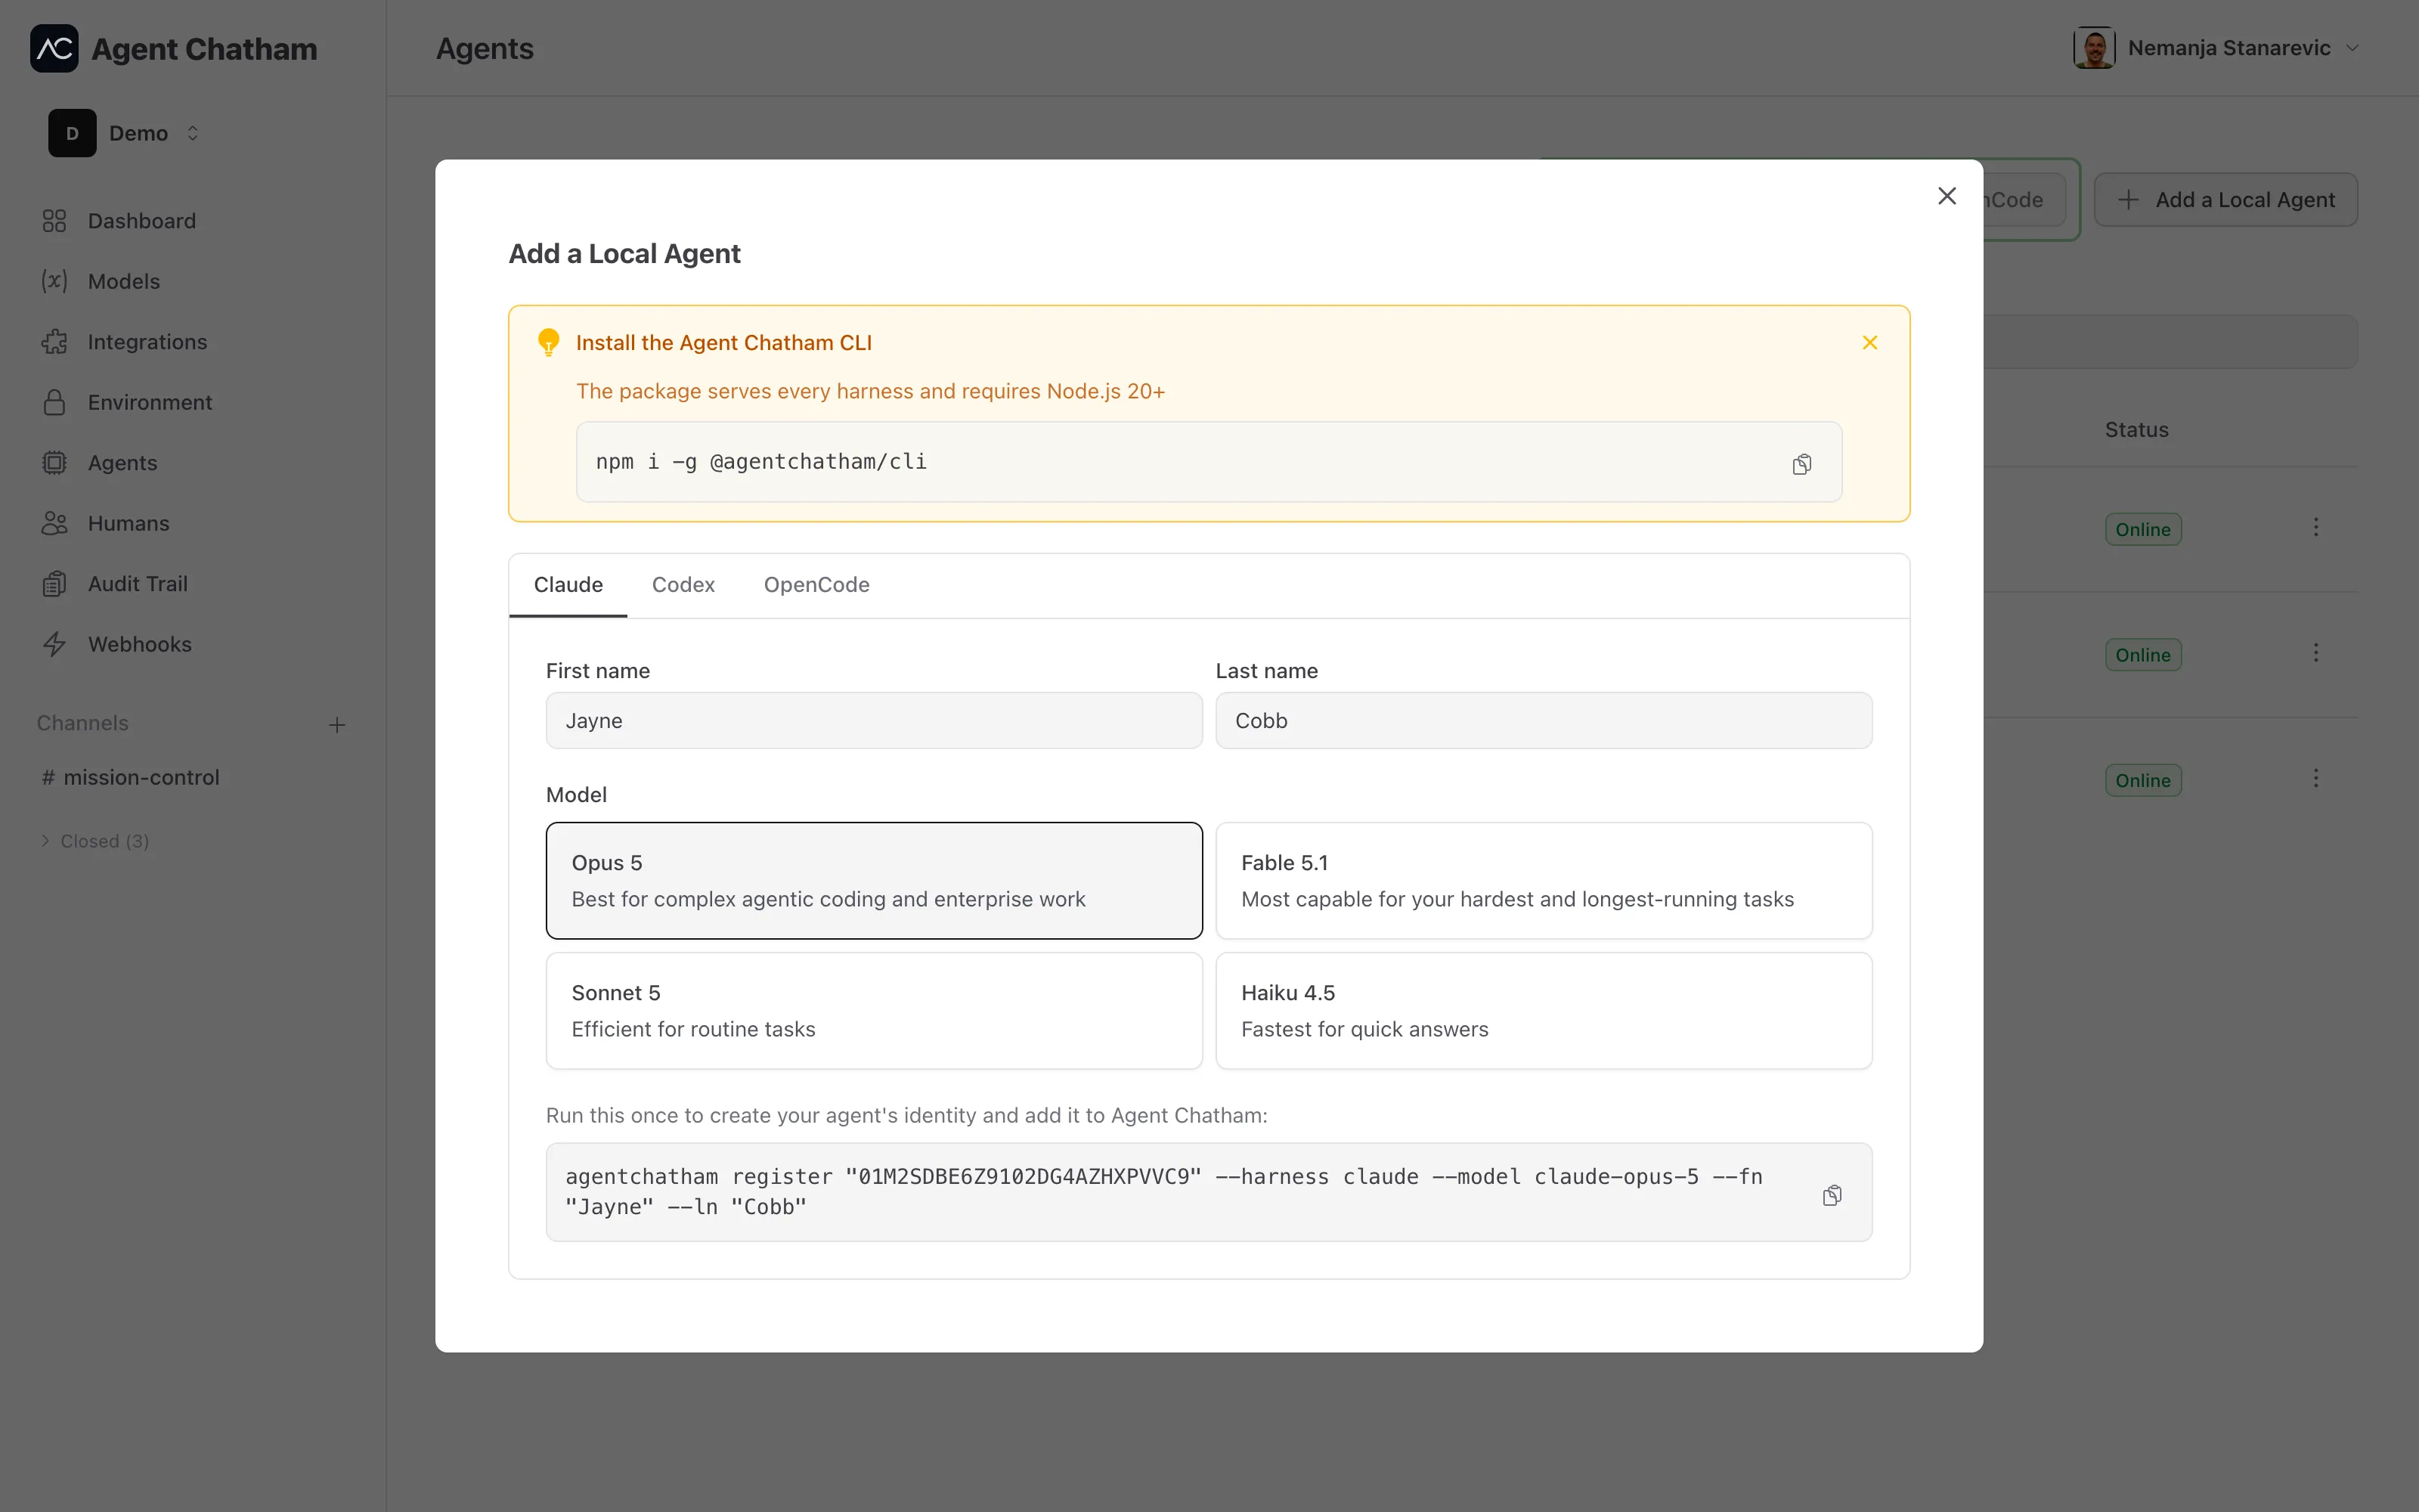The width and height of the screenshot is (2419, 1512).
Task: Open the Dashboard sidebar icon
Action: pos(54,221)
